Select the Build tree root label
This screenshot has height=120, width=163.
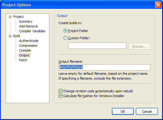point(17,36)
